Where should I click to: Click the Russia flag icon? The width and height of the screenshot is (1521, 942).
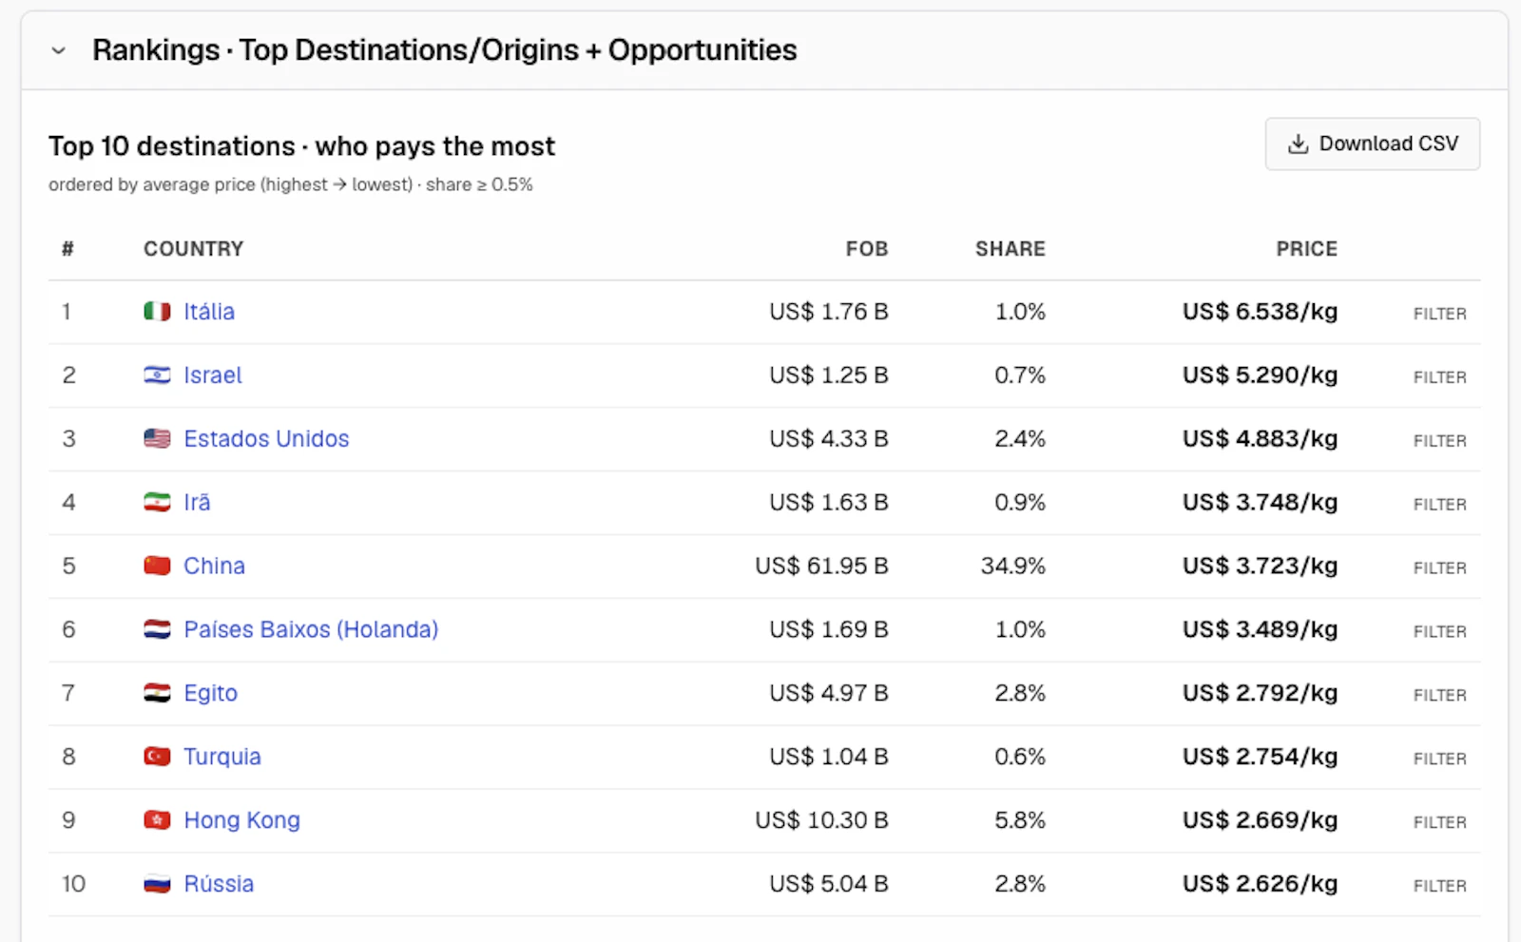pos(157,884)
